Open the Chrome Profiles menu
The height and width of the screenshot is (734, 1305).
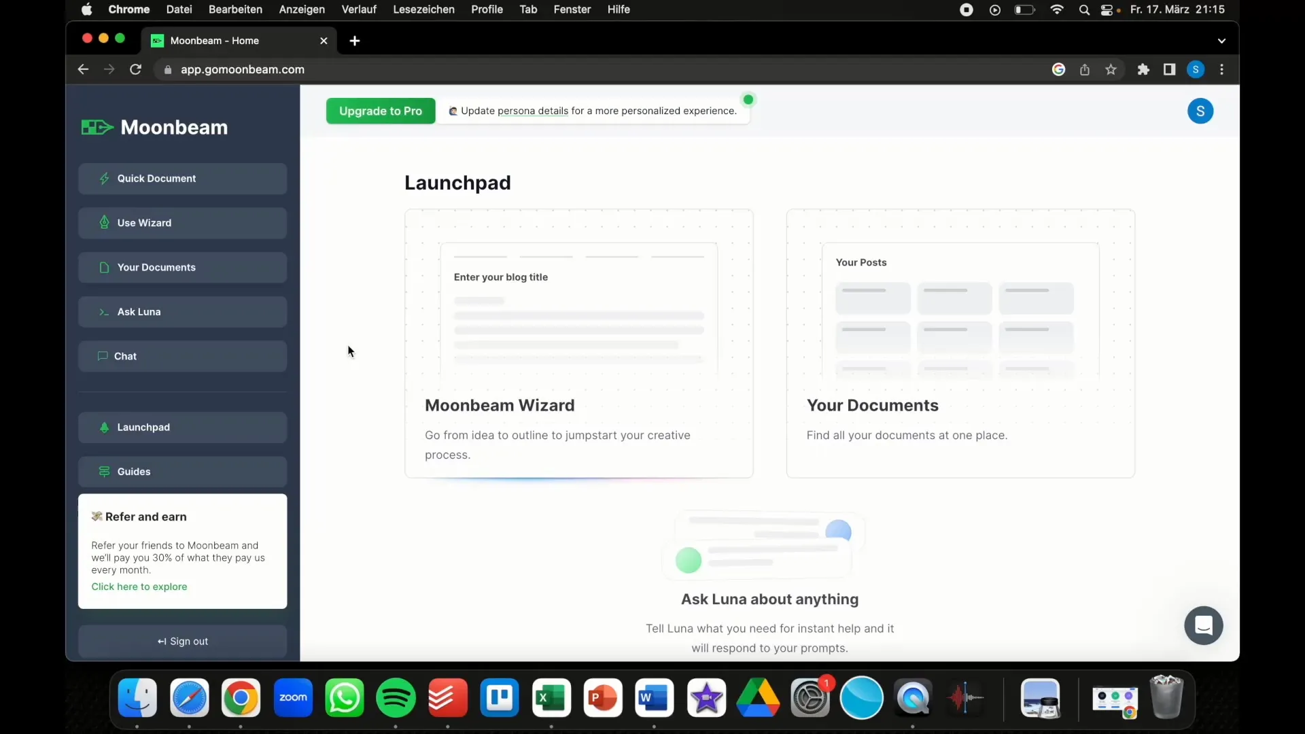(1196, 69)
